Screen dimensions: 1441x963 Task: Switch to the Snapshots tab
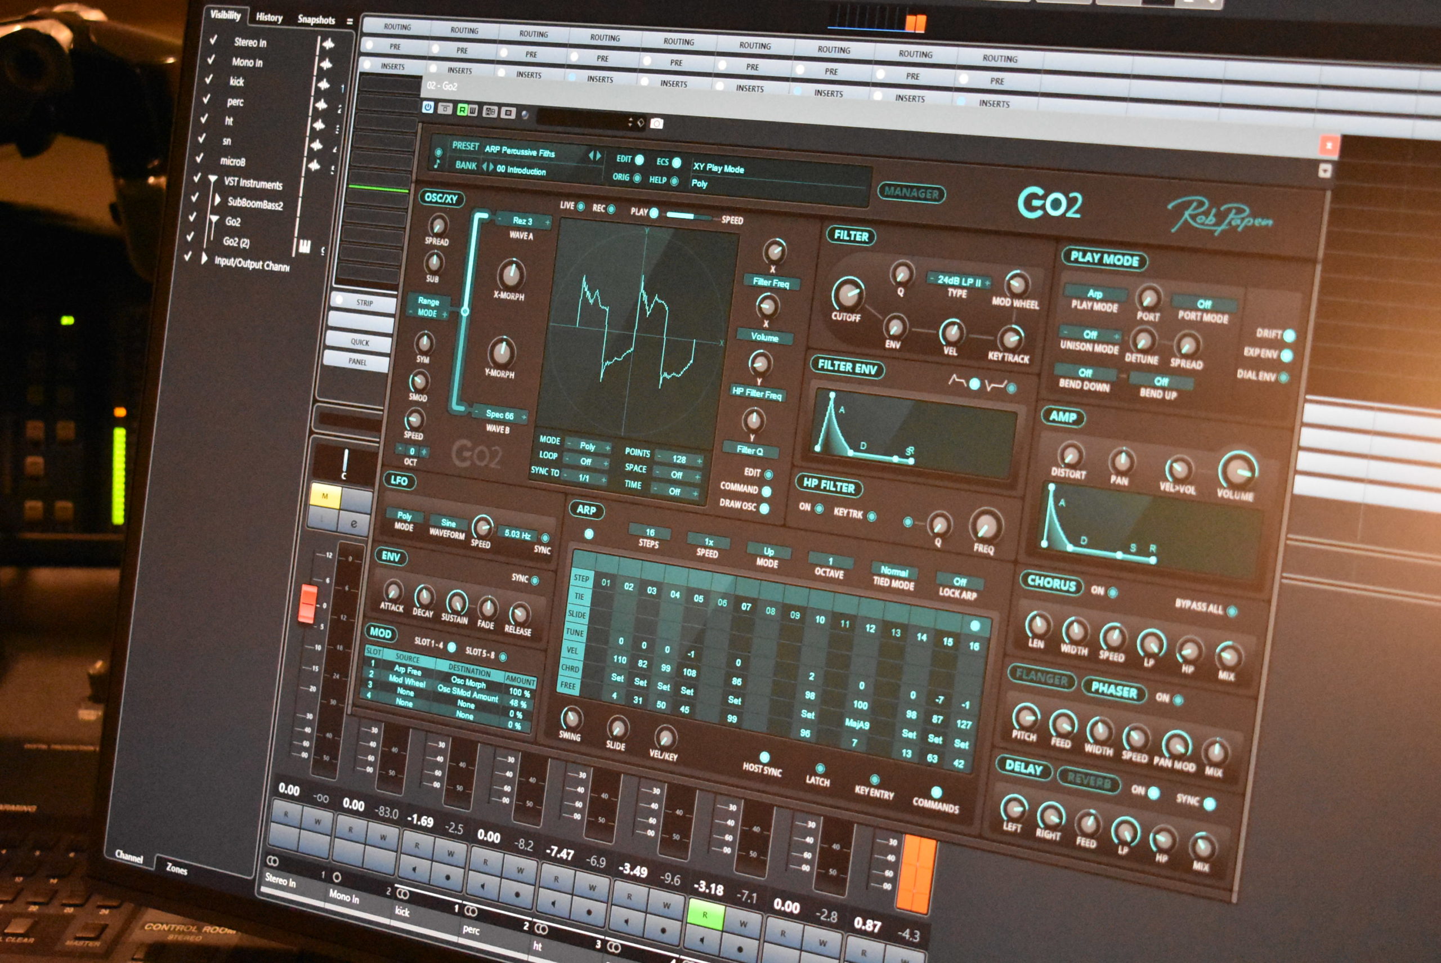[316, 20]
